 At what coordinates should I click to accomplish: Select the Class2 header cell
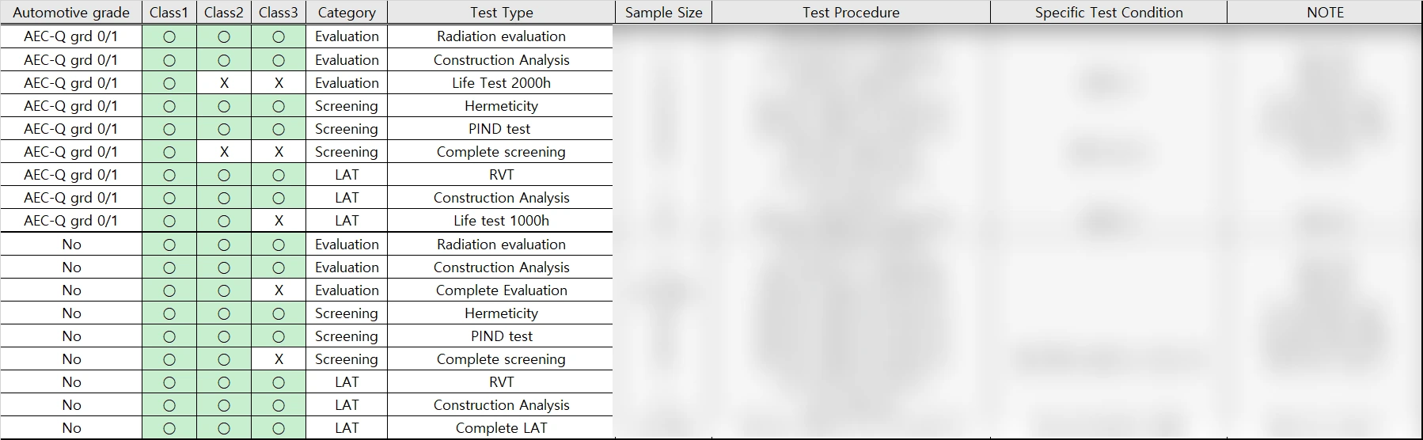[223, 13]
